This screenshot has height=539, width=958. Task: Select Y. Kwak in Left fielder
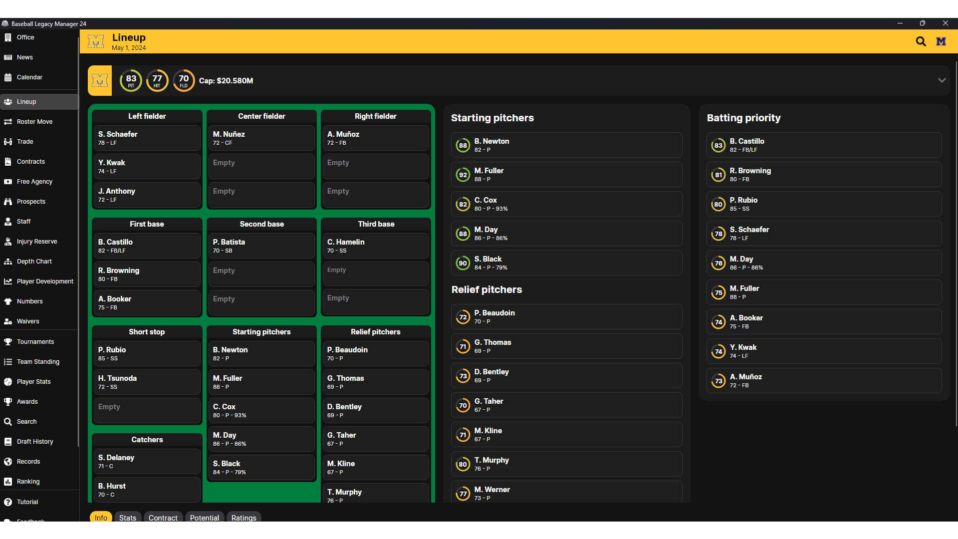coord(147,167)
